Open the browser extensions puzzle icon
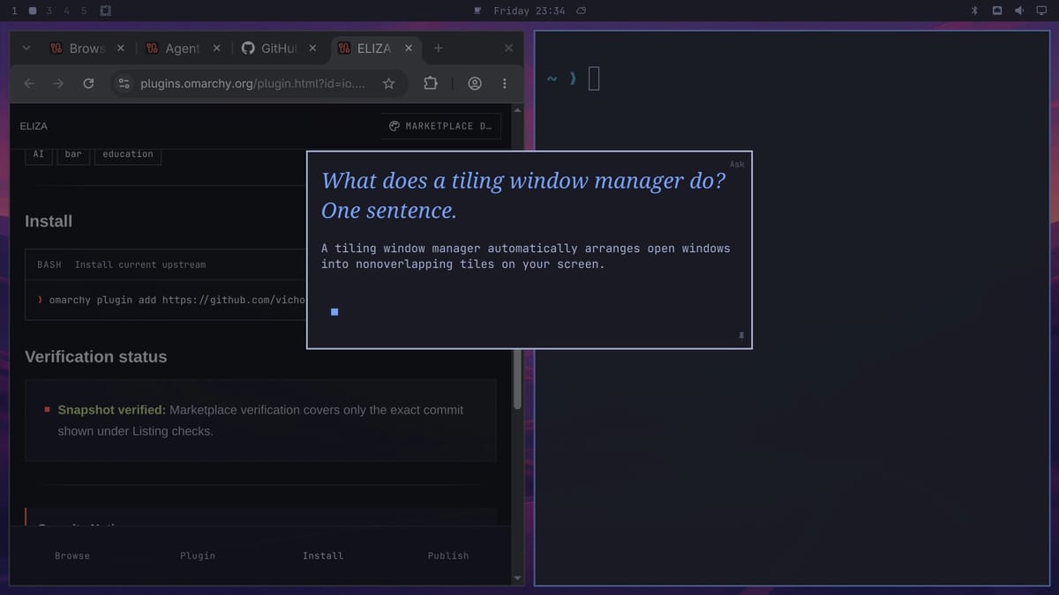The image size is (1059, 595). click(x=431, y=84)
